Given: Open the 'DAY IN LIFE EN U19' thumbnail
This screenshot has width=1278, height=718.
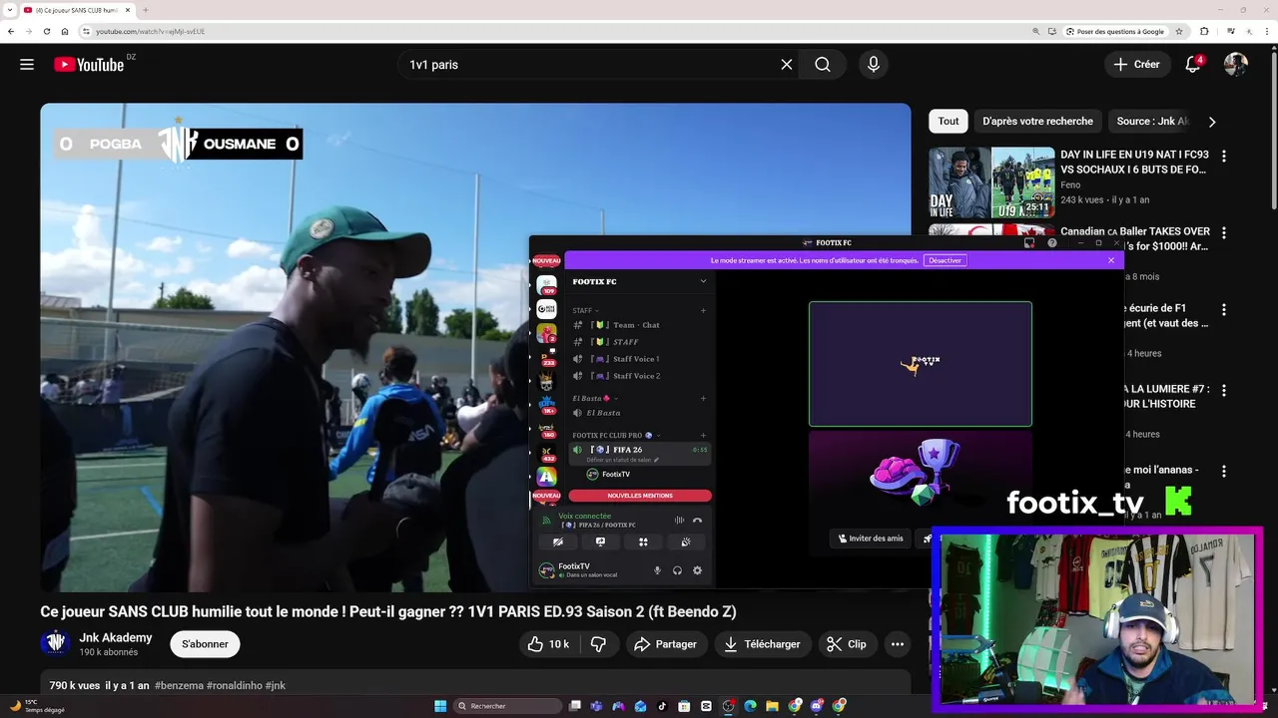Looking at the screenshot, I should pos(991,182).
